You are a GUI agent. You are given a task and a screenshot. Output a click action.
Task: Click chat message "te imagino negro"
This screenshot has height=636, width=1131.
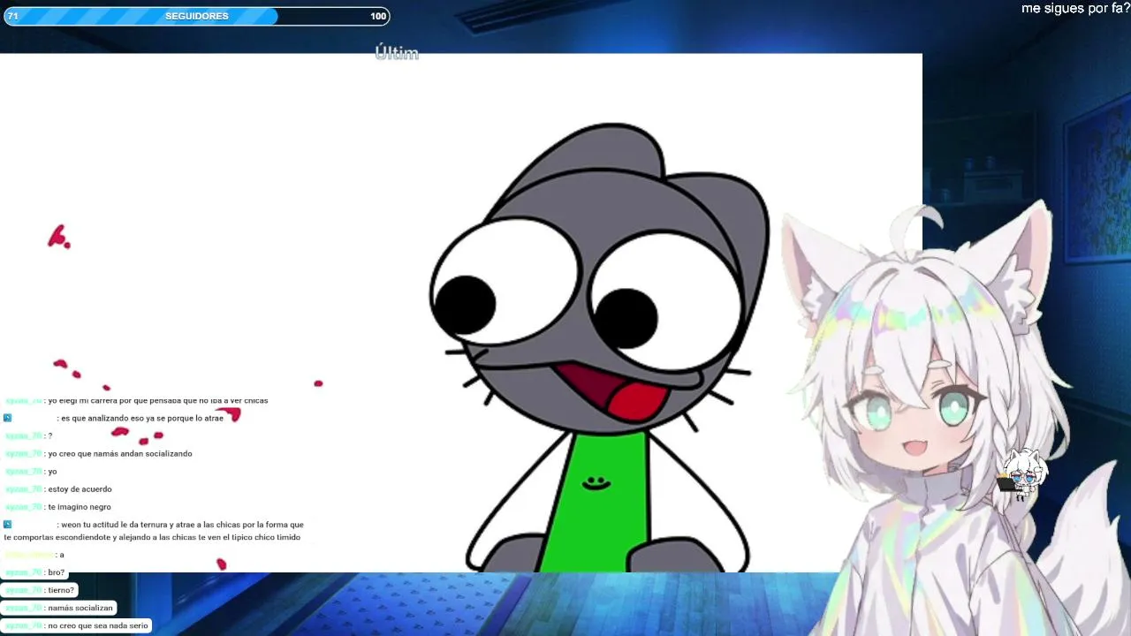[80, 507]
